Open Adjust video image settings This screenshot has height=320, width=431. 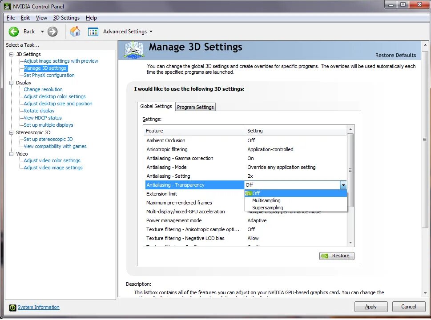point(53,168)
